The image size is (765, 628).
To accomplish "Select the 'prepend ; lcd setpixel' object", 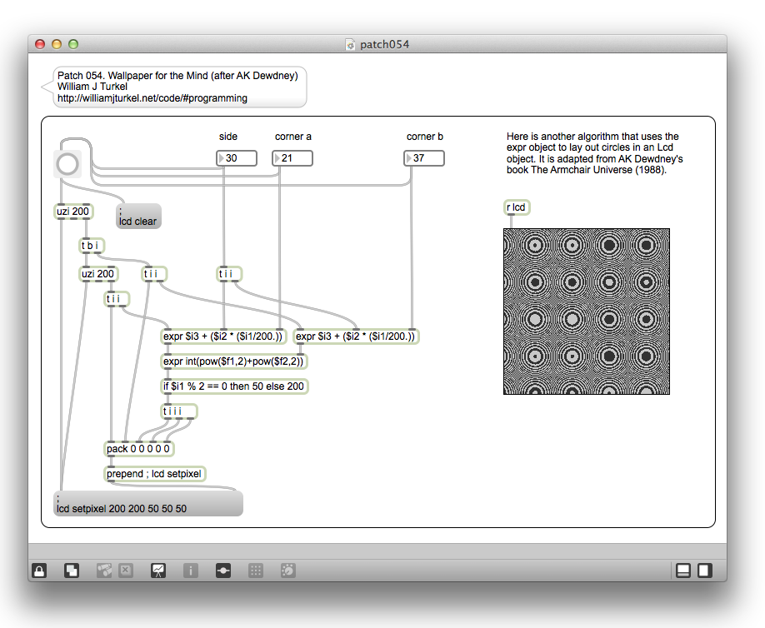I will tap(155, 474).
